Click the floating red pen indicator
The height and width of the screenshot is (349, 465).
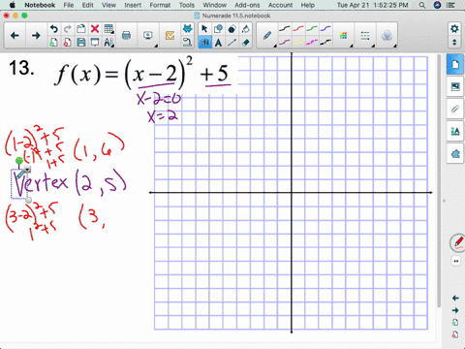457,242
